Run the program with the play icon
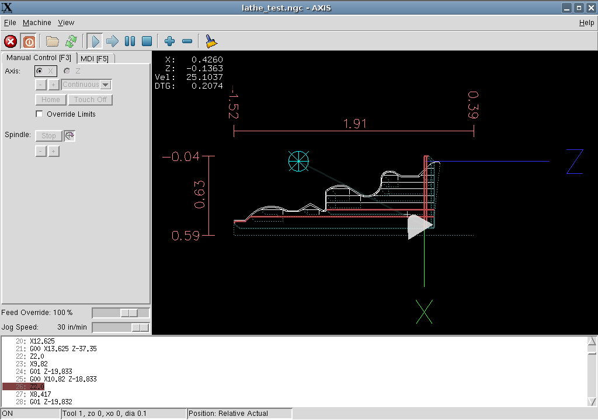The image size is (598, 420). point(95,41)
